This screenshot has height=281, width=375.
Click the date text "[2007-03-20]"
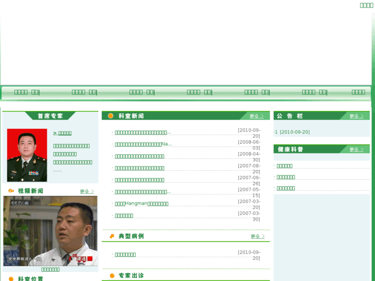(249, 204)
